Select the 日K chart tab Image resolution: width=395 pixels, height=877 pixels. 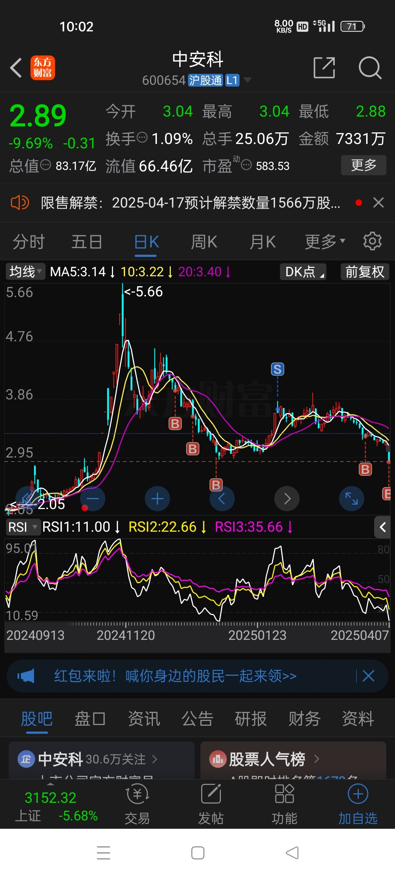coord(146,242)
